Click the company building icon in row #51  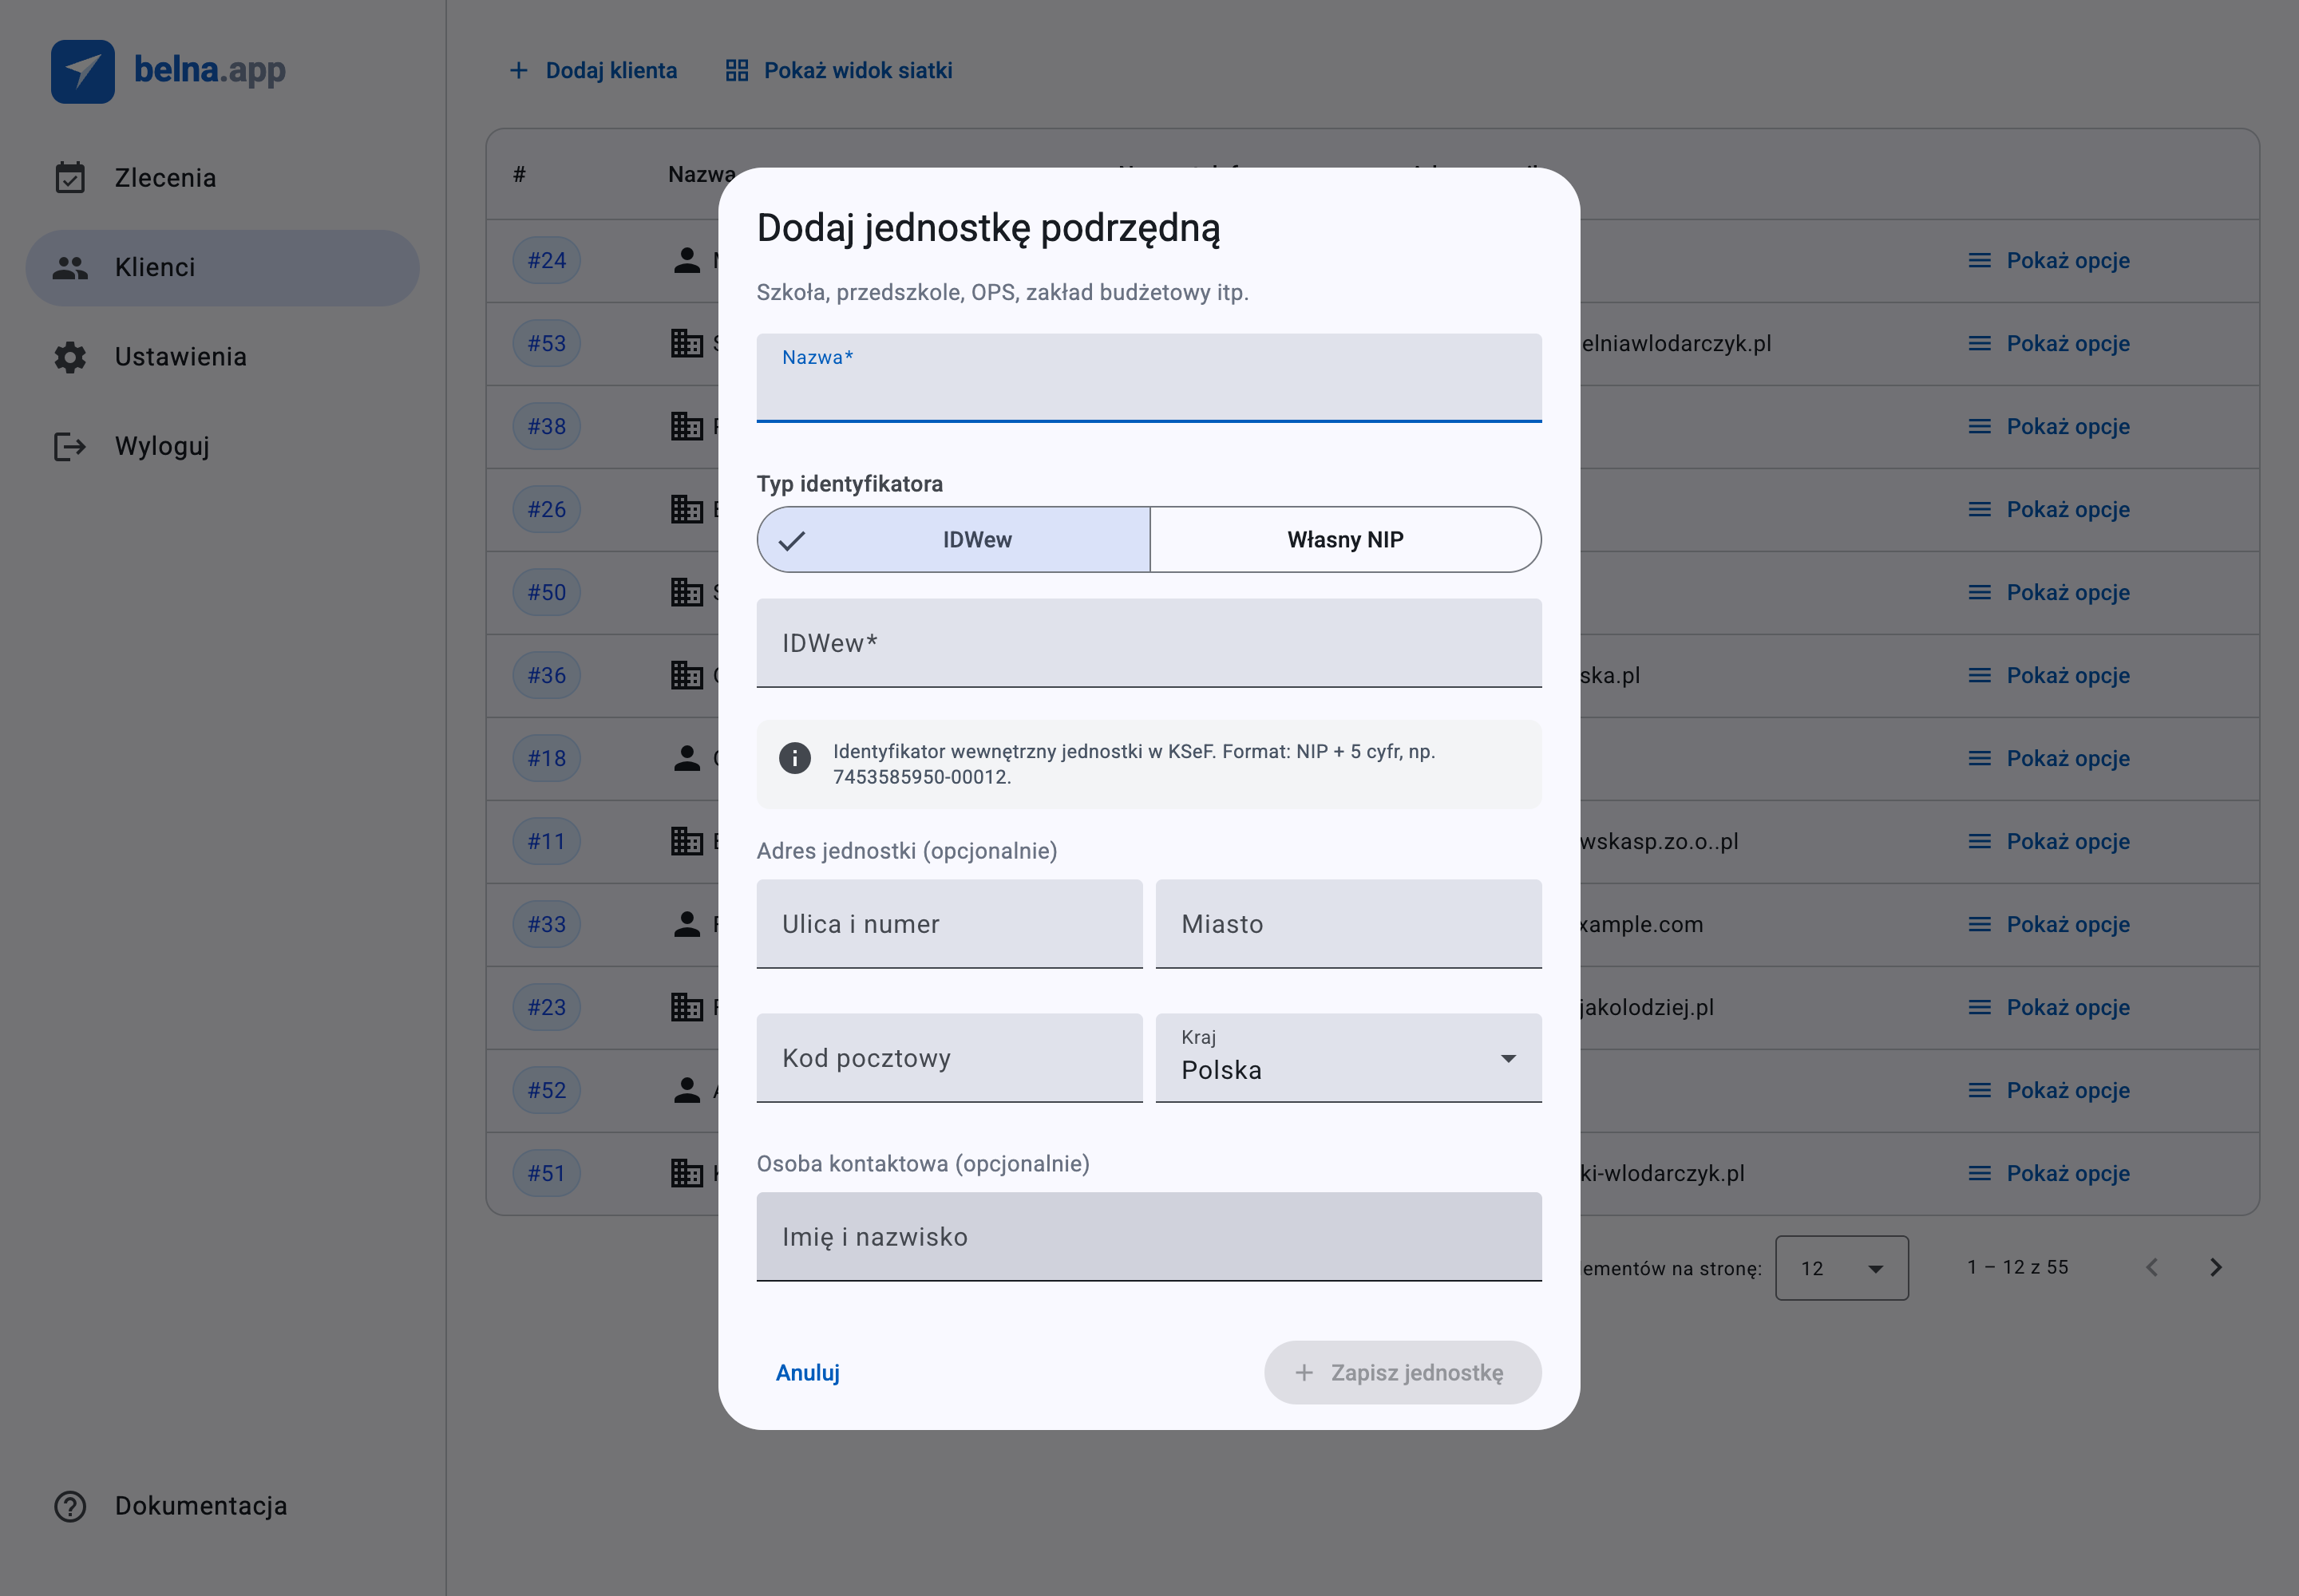click(x=687, y=1173)
